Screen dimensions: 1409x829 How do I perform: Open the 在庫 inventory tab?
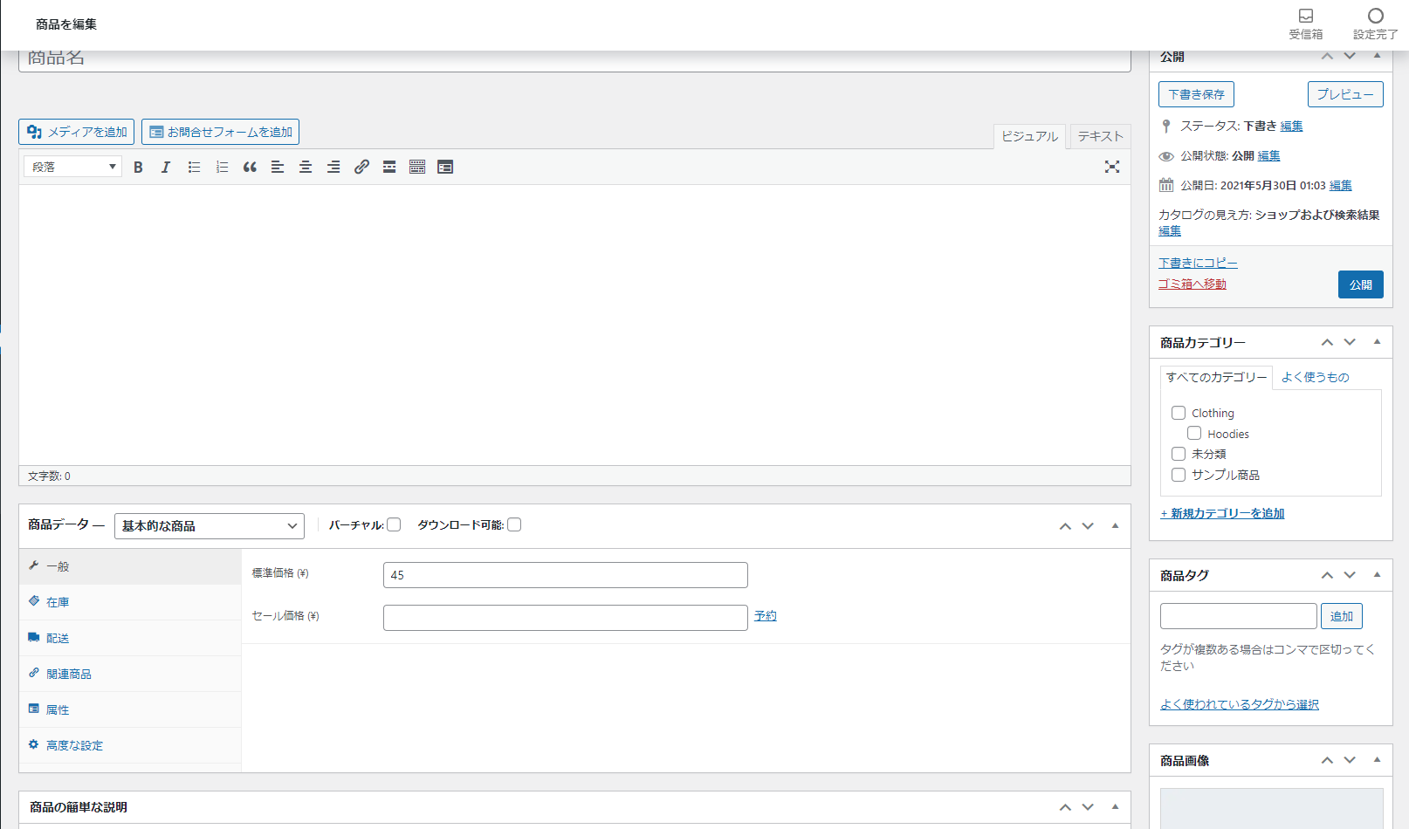coord(130,602)
